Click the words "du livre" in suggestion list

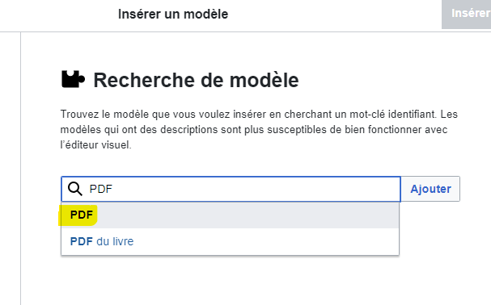pos(115,241)
